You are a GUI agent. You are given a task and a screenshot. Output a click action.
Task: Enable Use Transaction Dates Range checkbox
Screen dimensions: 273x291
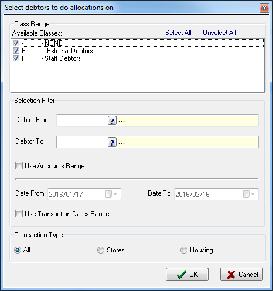[x=19, y=214]
